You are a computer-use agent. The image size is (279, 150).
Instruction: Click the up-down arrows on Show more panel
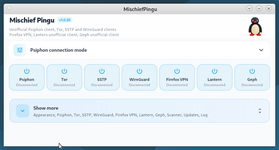[x=260, y=111]
